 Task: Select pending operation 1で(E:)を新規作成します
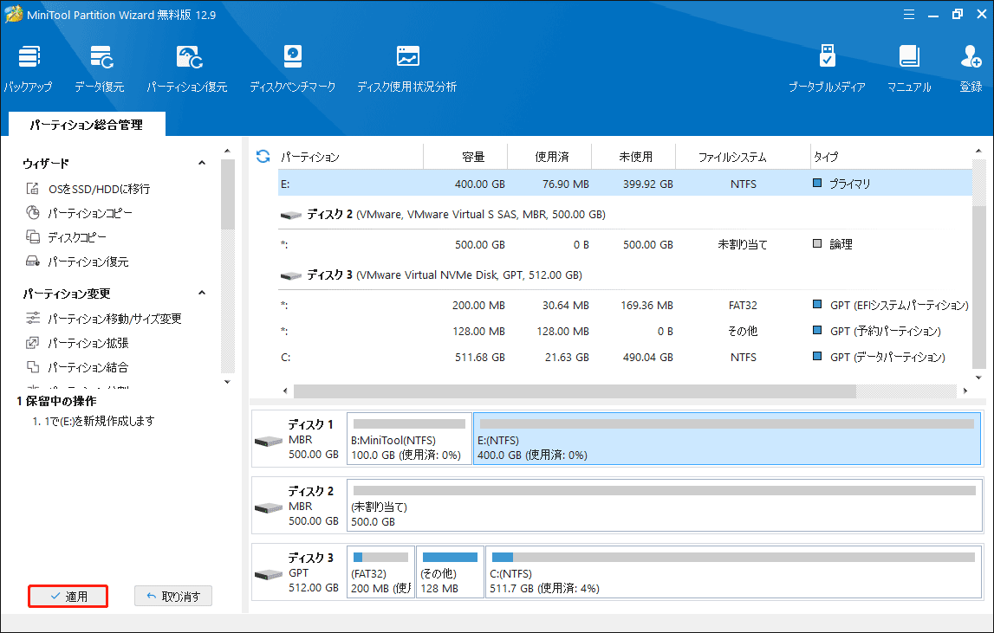[x=94, y=421]
